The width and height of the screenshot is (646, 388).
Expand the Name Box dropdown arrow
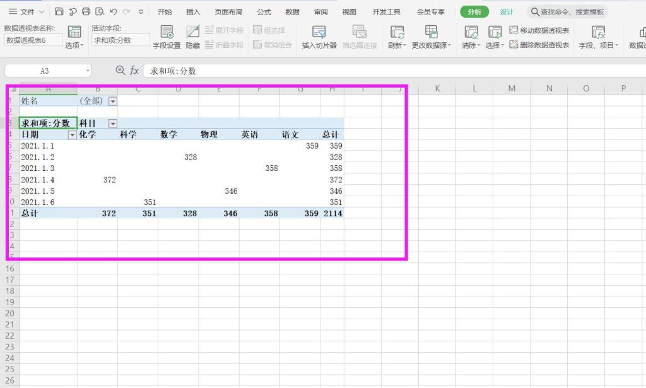point(88,71)
